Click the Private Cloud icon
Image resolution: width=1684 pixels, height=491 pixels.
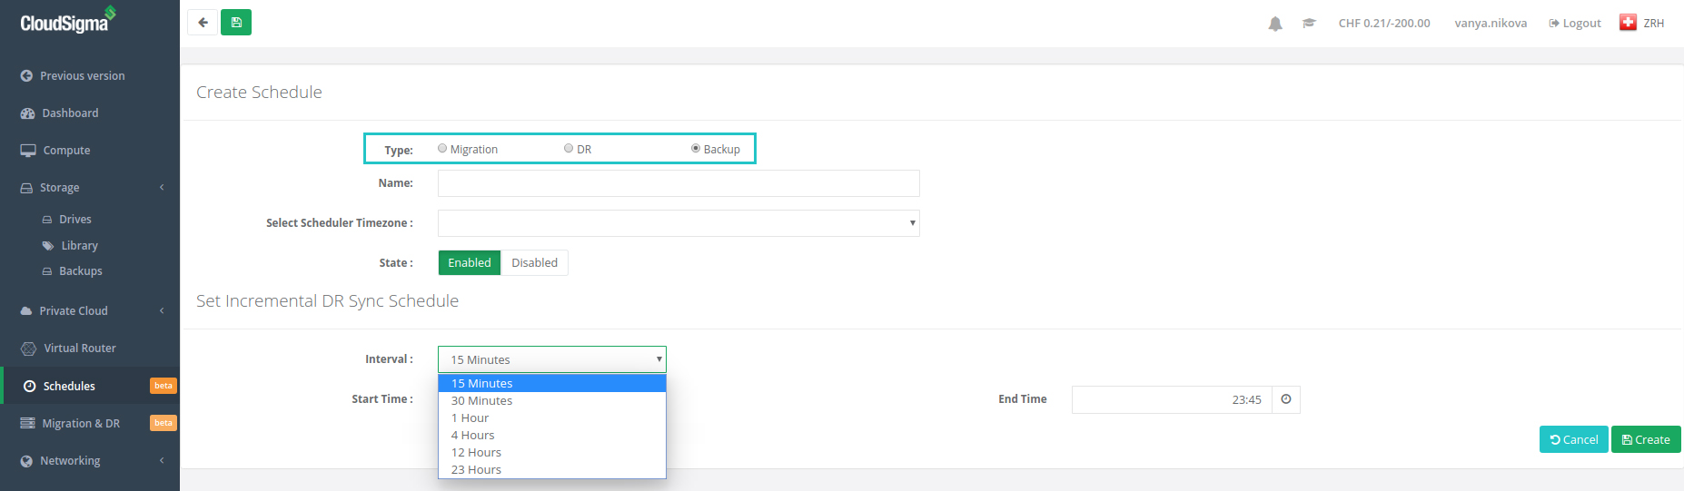coord(26,311)
